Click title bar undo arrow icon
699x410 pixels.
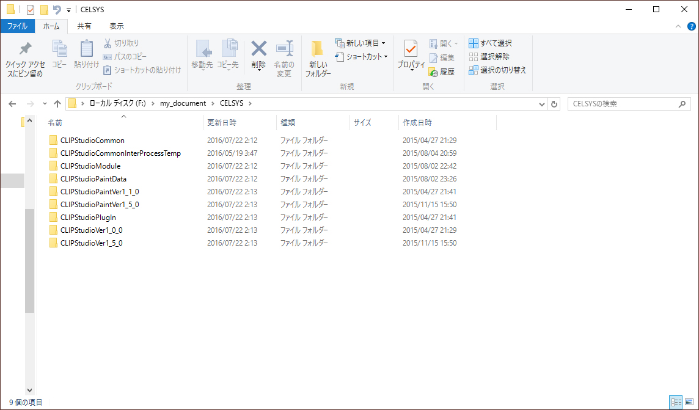tap(57, 9)
